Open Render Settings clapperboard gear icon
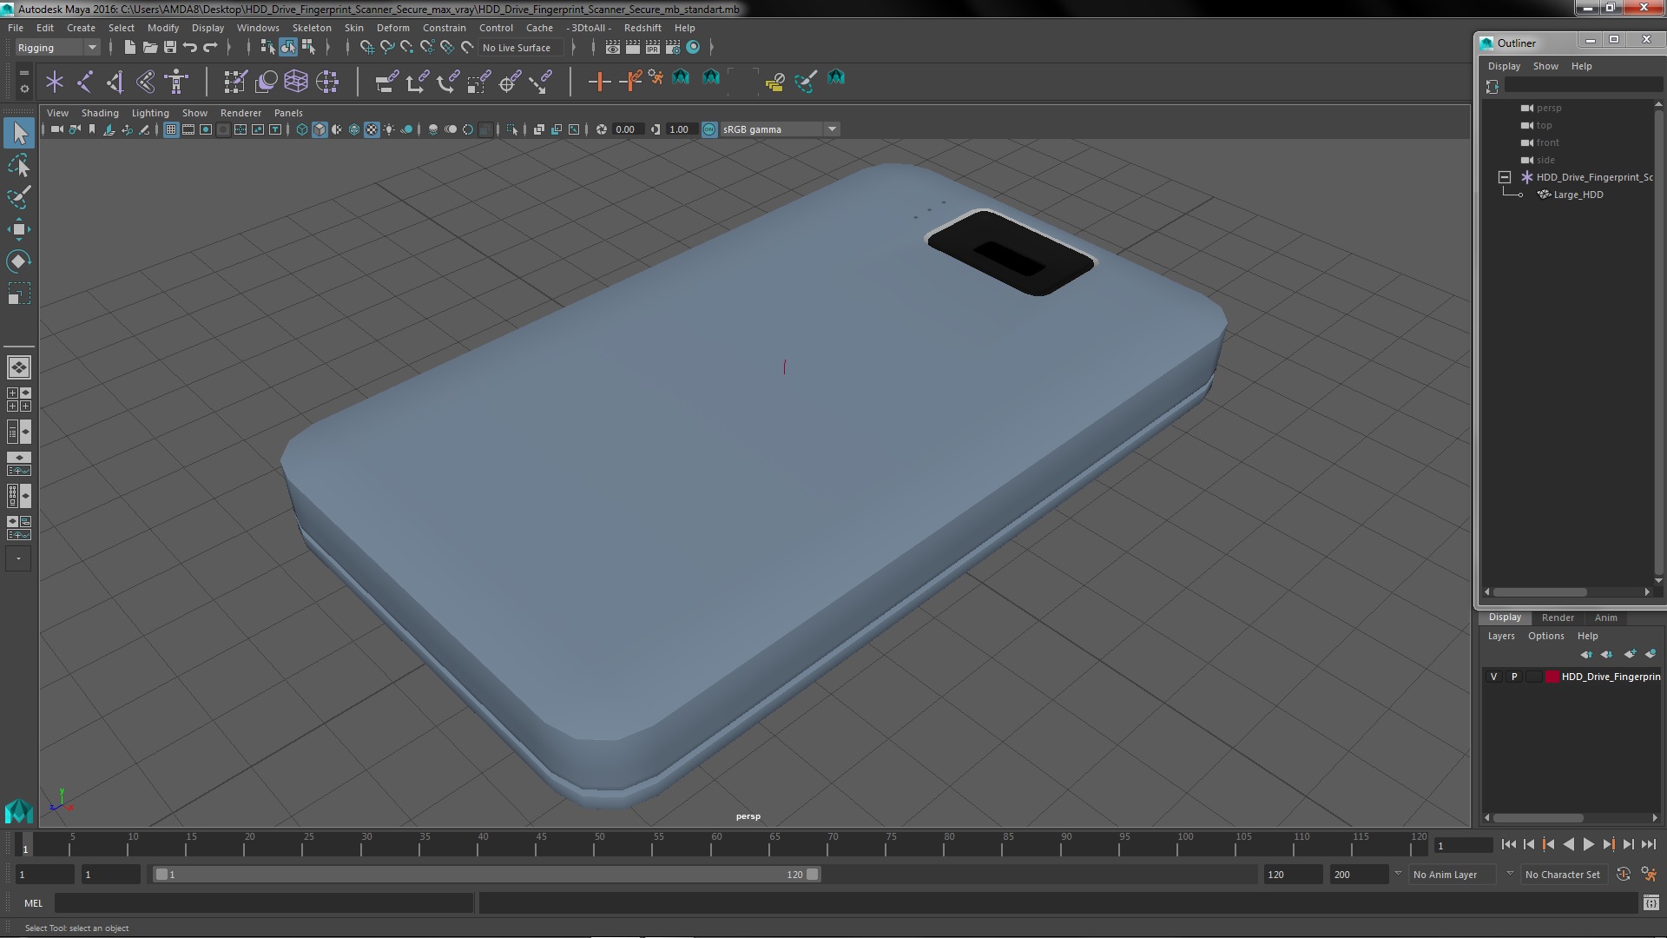1667x938 pixels. pyautogui.click(x=673, y=47)
